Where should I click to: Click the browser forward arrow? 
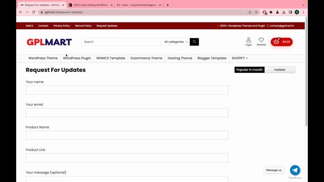point(27,12)
